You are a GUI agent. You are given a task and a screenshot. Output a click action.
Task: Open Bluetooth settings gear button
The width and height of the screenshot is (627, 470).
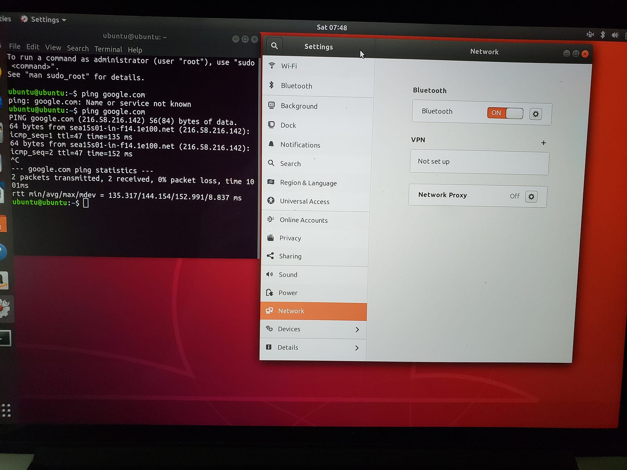pos(536,114)
